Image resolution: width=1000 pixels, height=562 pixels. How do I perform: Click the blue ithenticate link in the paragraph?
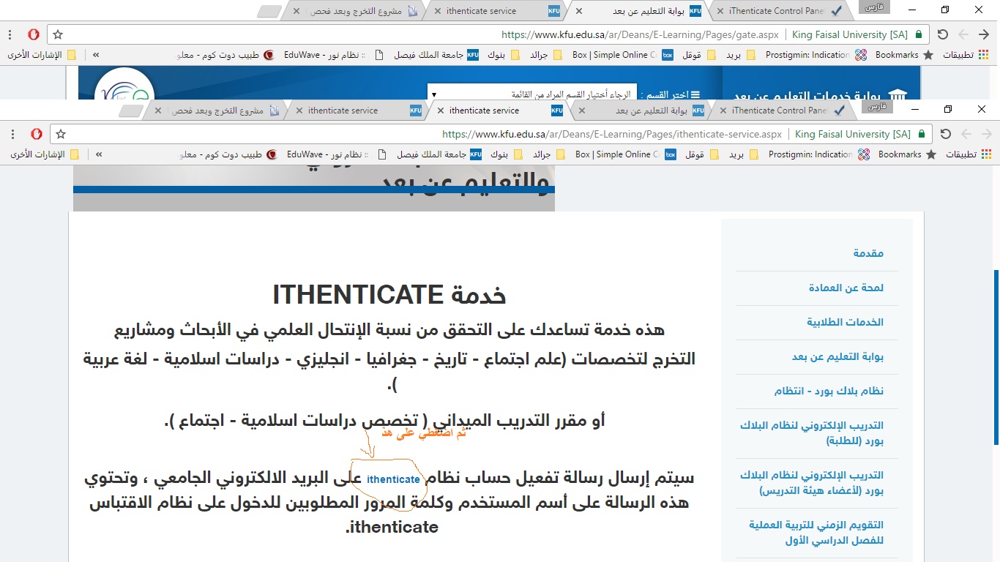click(393, 480)
